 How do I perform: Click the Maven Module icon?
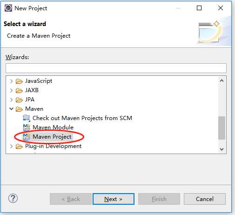(x=27, y=128)
